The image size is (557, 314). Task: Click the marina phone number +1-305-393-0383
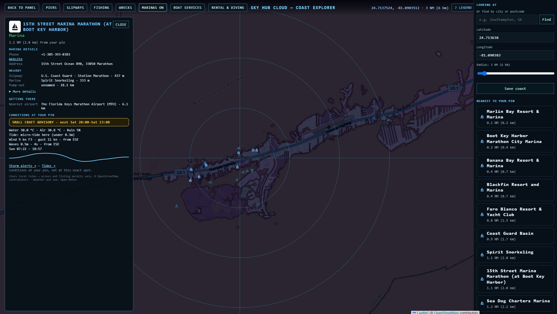[56, 54]
